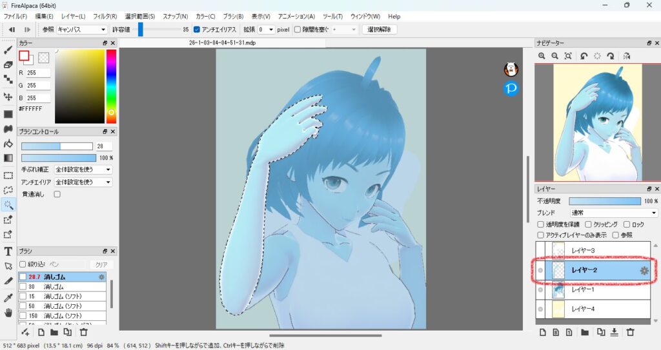Enable クリッピング checkbox
Image resolution: width=661 pixels, height=350 pixels.
click(588, 224)
